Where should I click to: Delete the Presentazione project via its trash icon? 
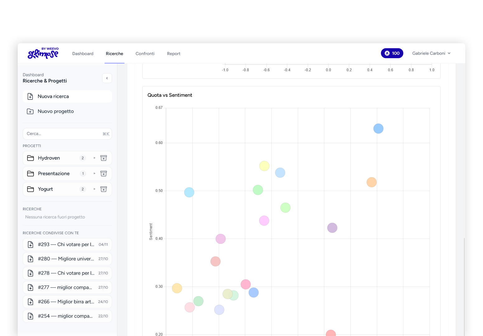[104, 173]
